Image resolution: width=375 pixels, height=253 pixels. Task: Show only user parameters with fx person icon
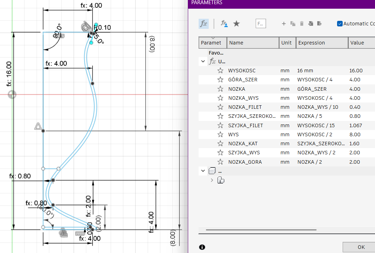click(224, 24)
